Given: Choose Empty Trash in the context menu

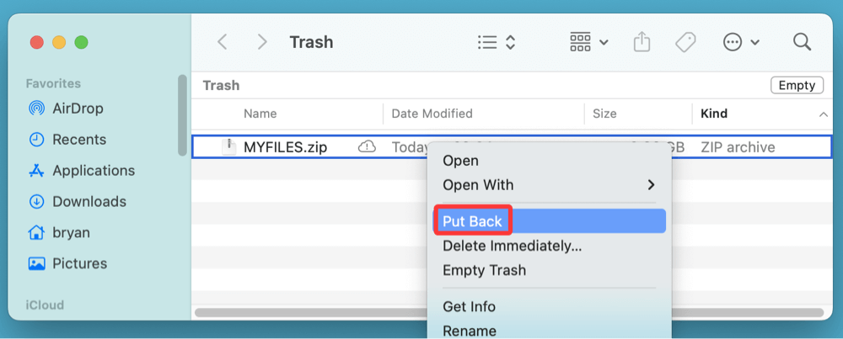Looking at the screenshot, I should 549,270.
